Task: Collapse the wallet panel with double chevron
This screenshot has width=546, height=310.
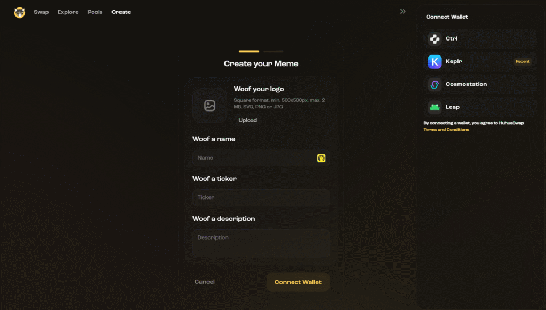Action: pos(403,12)
